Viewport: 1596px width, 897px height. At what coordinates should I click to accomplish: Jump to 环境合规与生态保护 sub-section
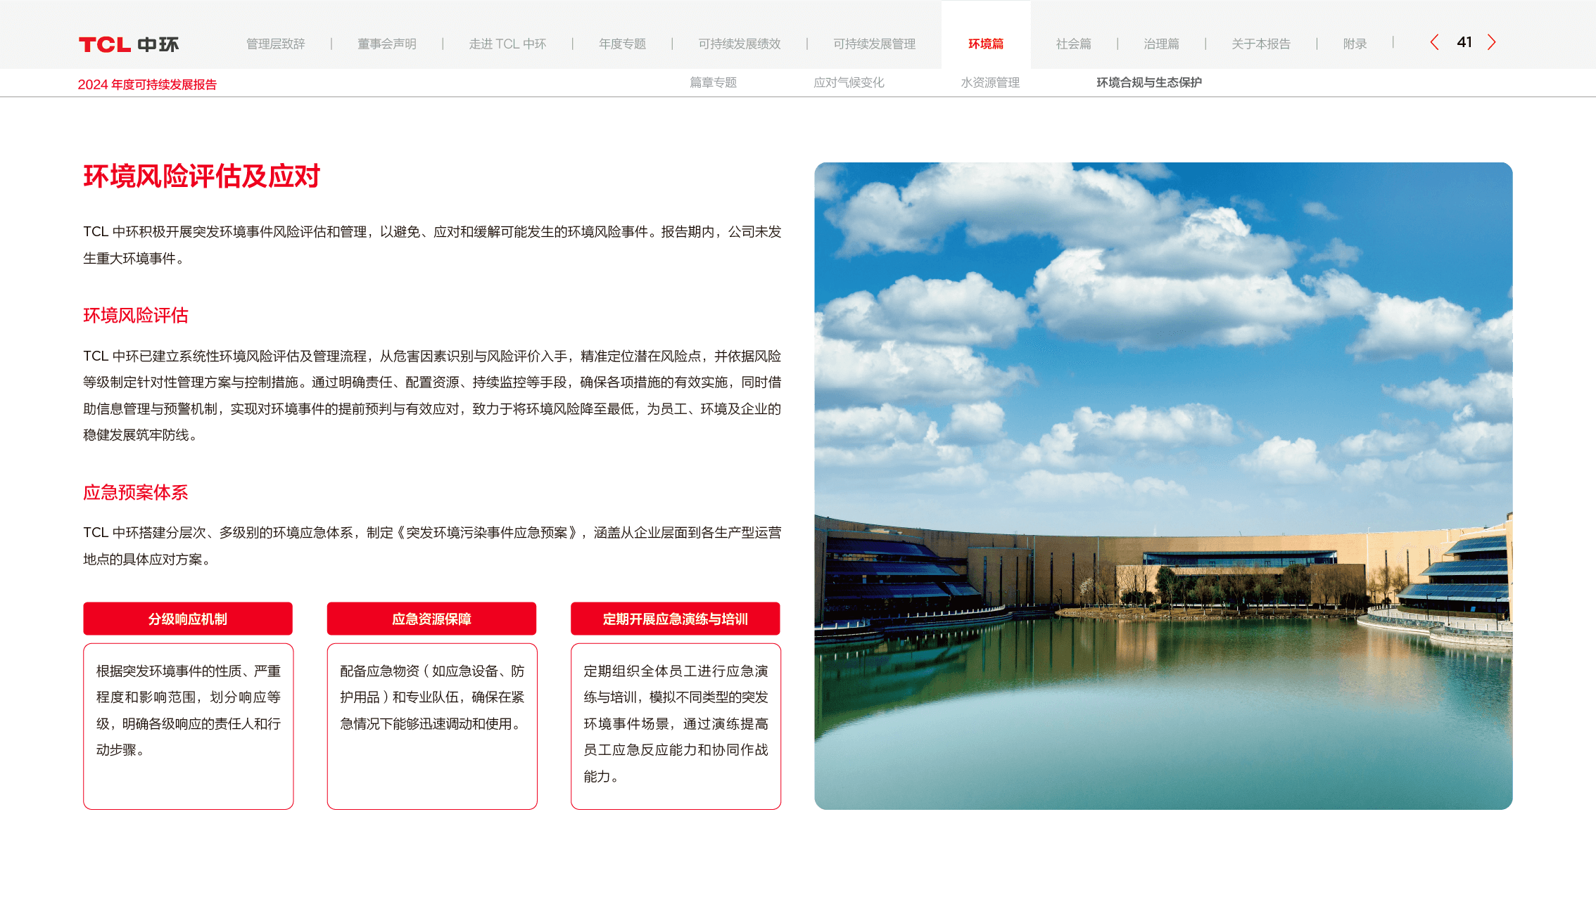[1148, 82]
